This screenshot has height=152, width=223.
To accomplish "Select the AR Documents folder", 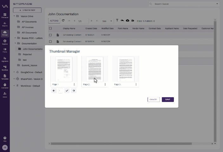I will [x=29, y=33].
